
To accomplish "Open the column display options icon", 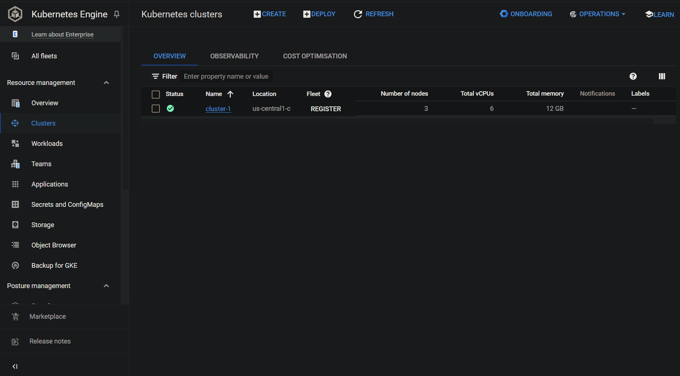I will click(x=662, y=76).
